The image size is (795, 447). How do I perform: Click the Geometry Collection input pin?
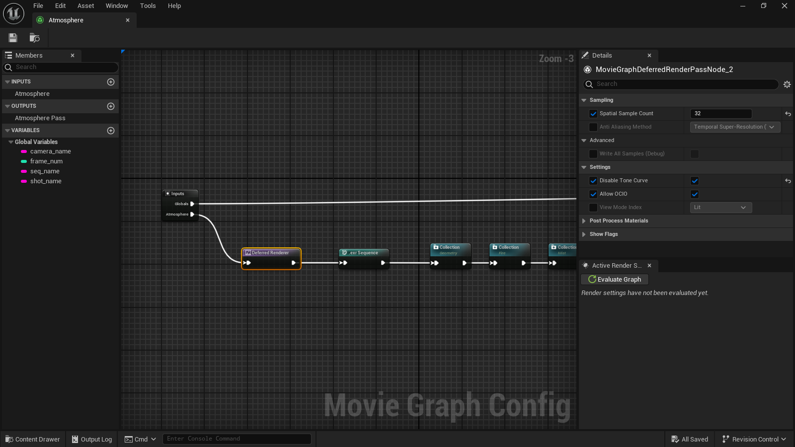click(435, 263)
